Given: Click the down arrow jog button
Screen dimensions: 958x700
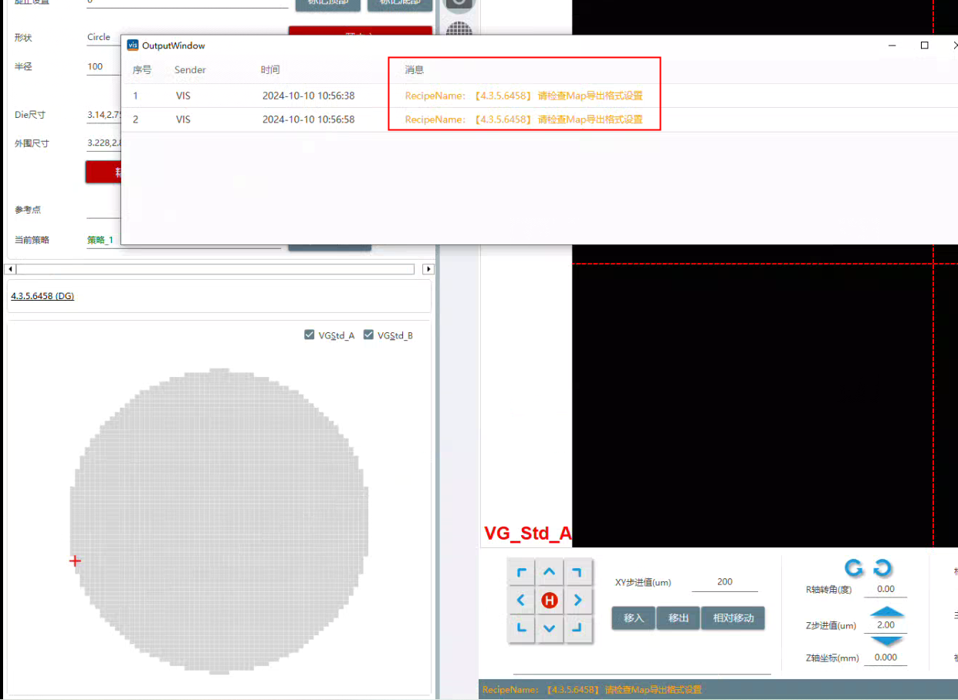Looking at the screenshot, I should pyautogui.click(x=549, y=628).
